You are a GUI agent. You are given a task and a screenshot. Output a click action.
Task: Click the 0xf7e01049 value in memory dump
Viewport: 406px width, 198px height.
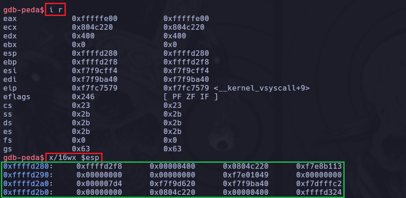click(246, 175)
